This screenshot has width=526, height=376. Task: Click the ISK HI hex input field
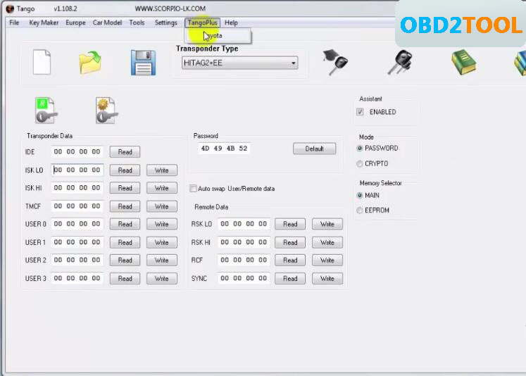(77, 187)
